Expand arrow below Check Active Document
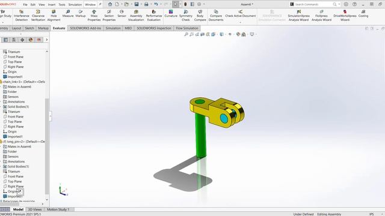 (x=241, y=22)
